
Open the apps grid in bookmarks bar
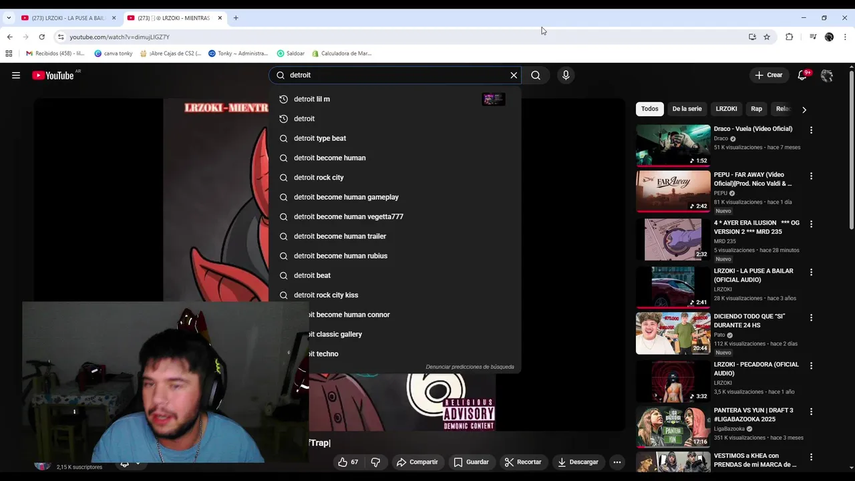click(x=9, y=53)
